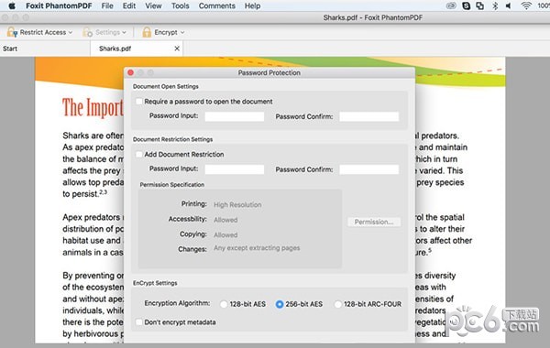Click restriction Password Confirm field
Screen dimensions: 550x348
pyautogui.click(x=369, y=169)
